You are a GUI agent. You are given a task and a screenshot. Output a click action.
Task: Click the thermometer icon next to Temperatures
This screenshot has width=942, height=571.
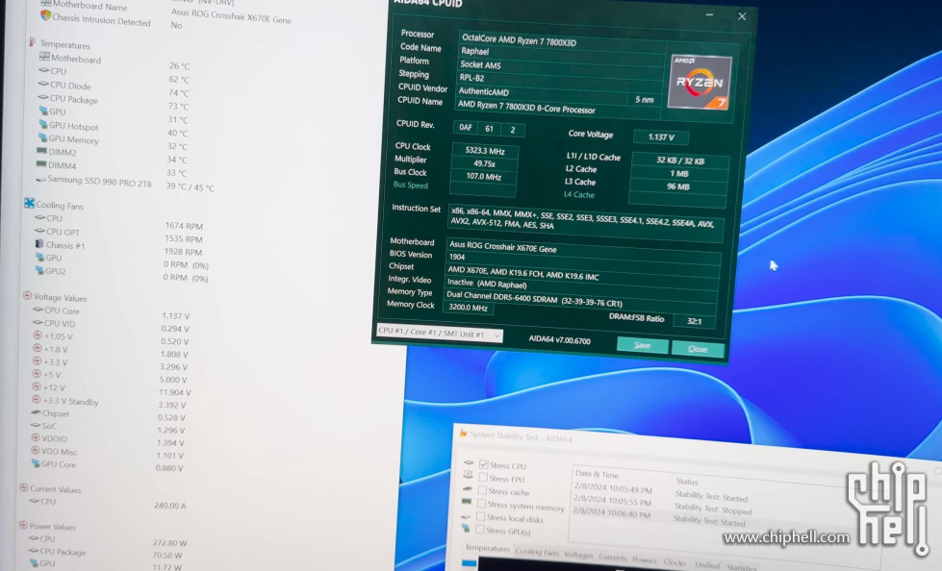[32, 42]
